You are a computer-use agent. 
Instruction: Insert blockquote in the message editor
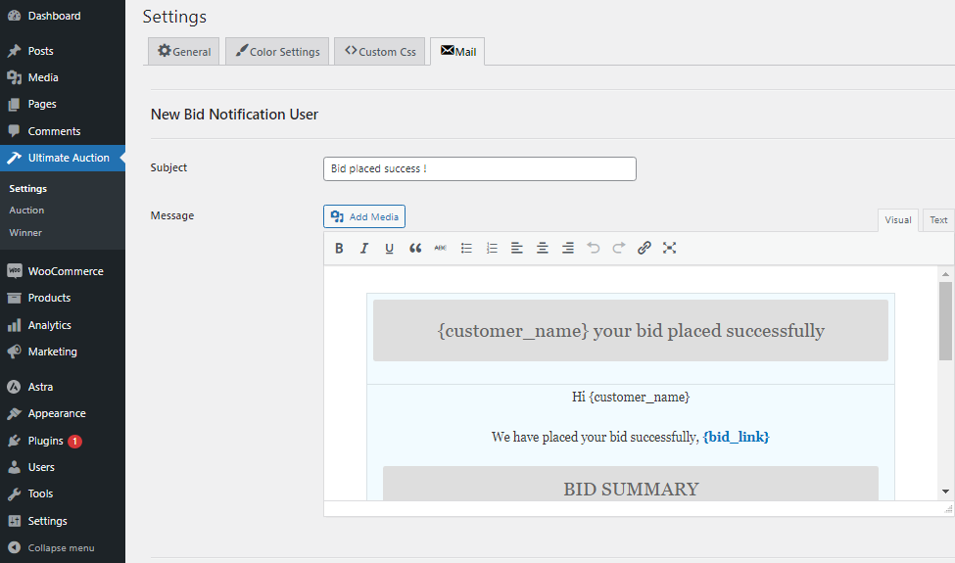click(415, 248)
